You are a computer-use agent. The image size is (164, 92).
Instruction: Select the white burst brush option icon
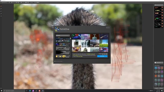pyautogui.click(x=159, y=76)
